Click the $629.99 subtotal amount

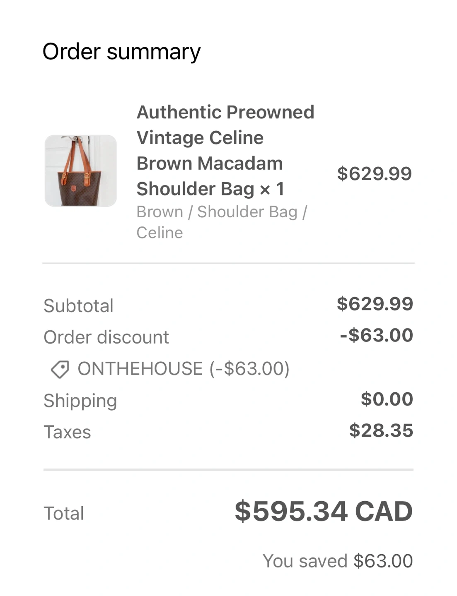click(x=375, y=304)
